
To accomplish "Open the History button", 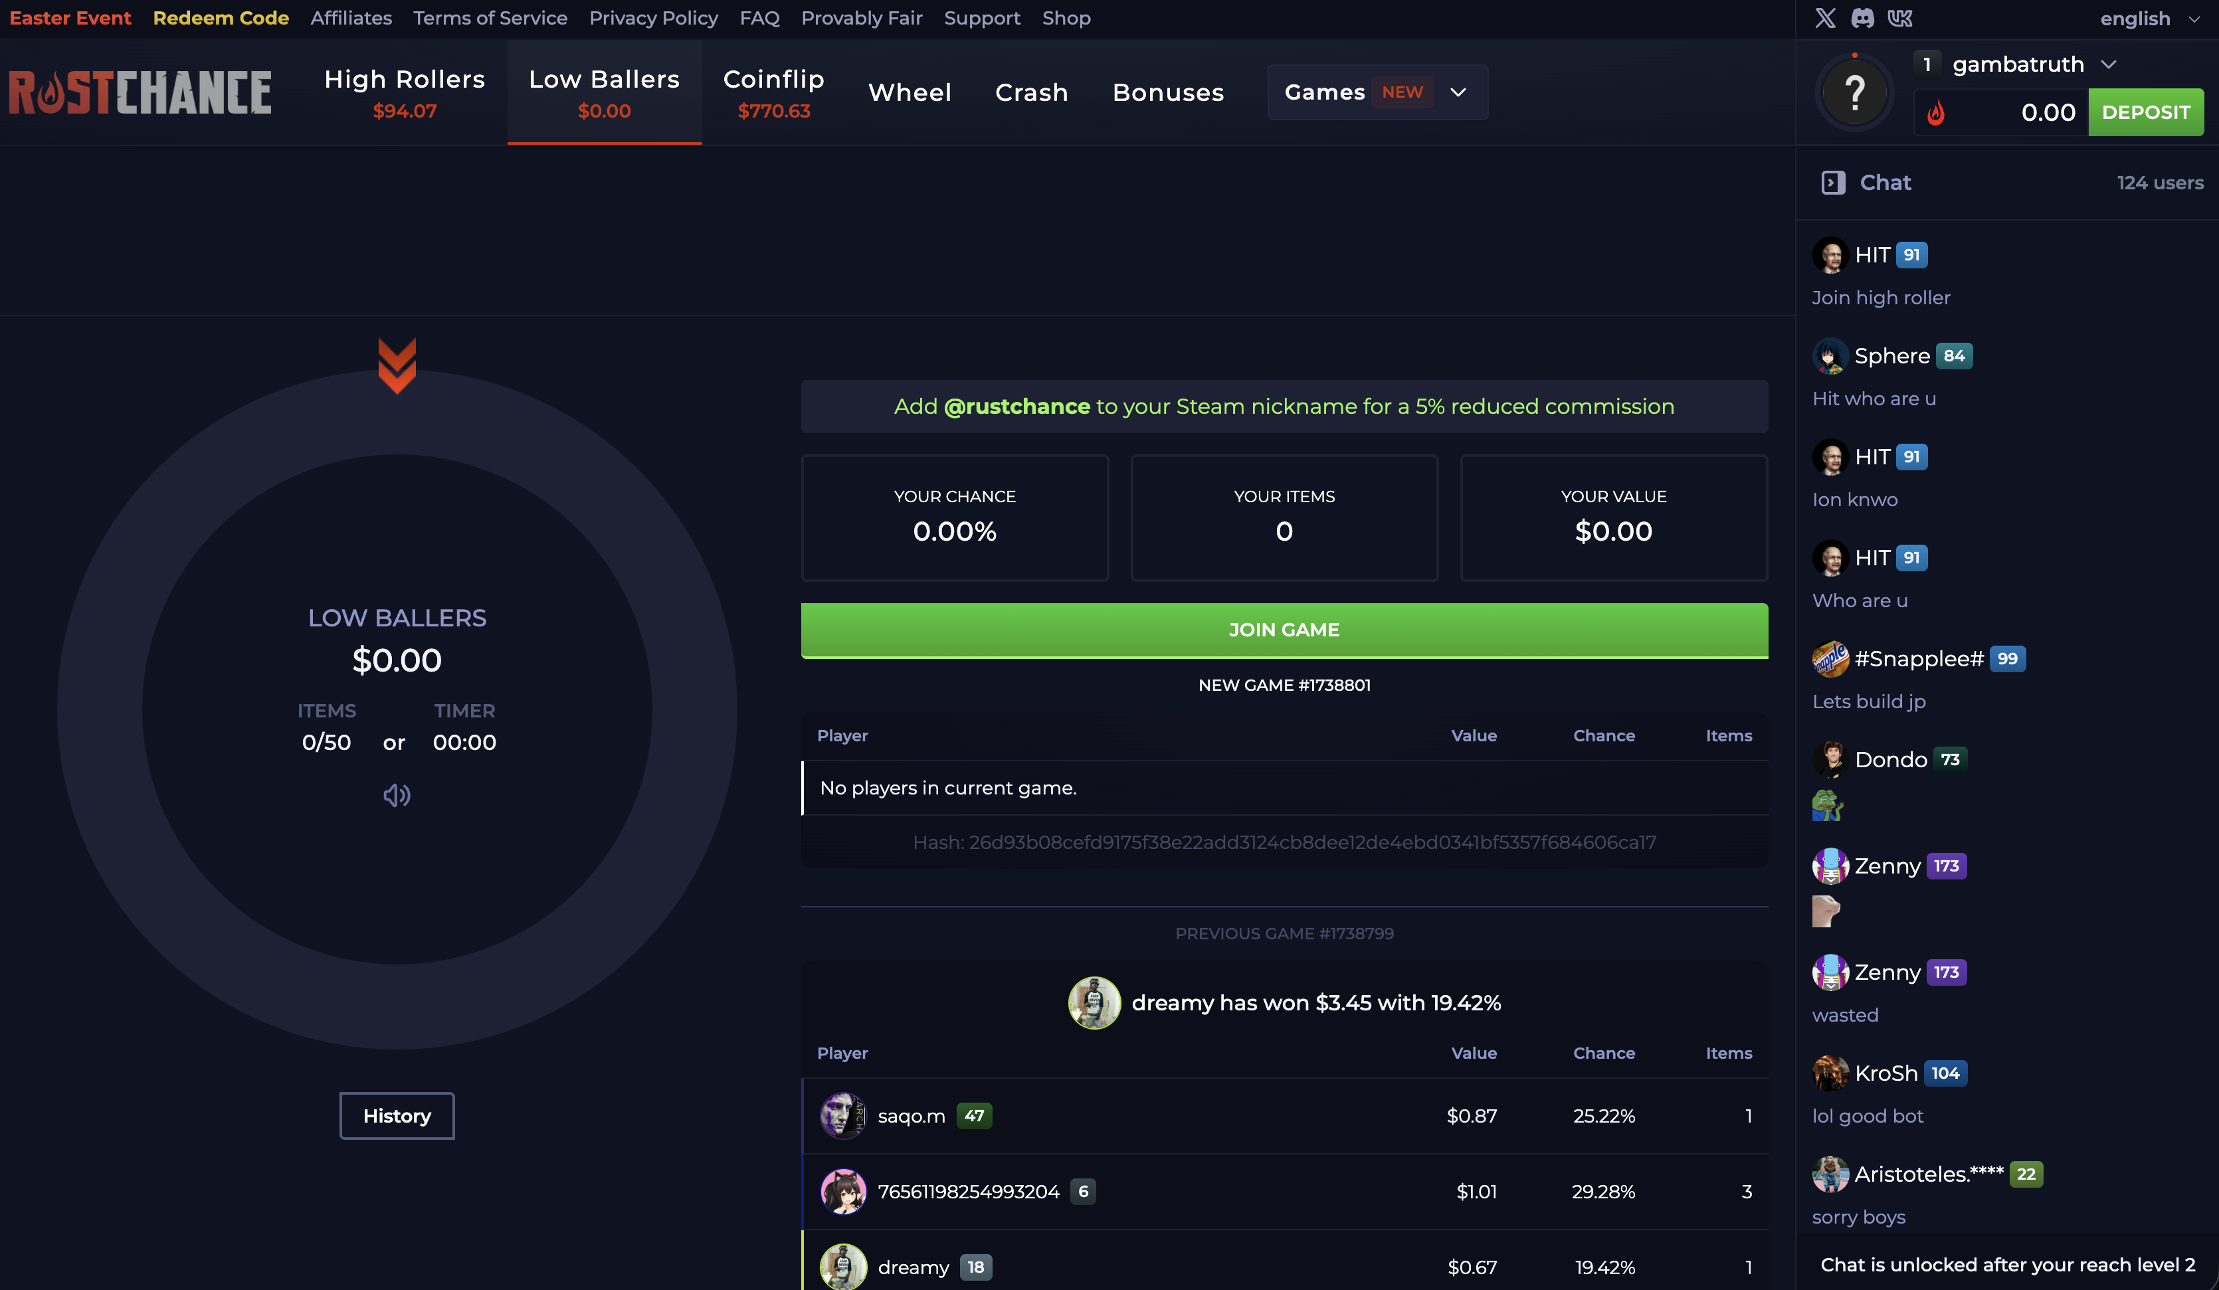I will 397,1116.
